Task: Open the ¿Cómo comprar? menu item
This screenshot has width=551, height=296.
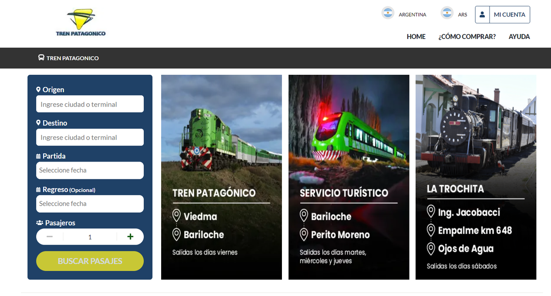Action: pyautogui.click(x=467, y=37)
